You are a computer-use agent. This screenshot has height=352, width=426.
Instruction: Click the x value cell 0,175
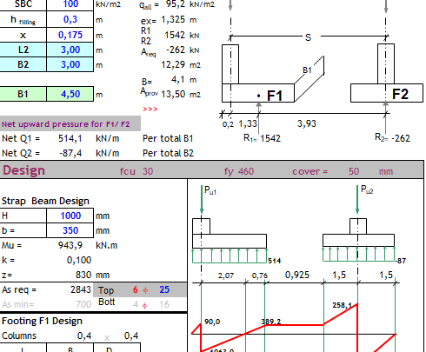70,35
